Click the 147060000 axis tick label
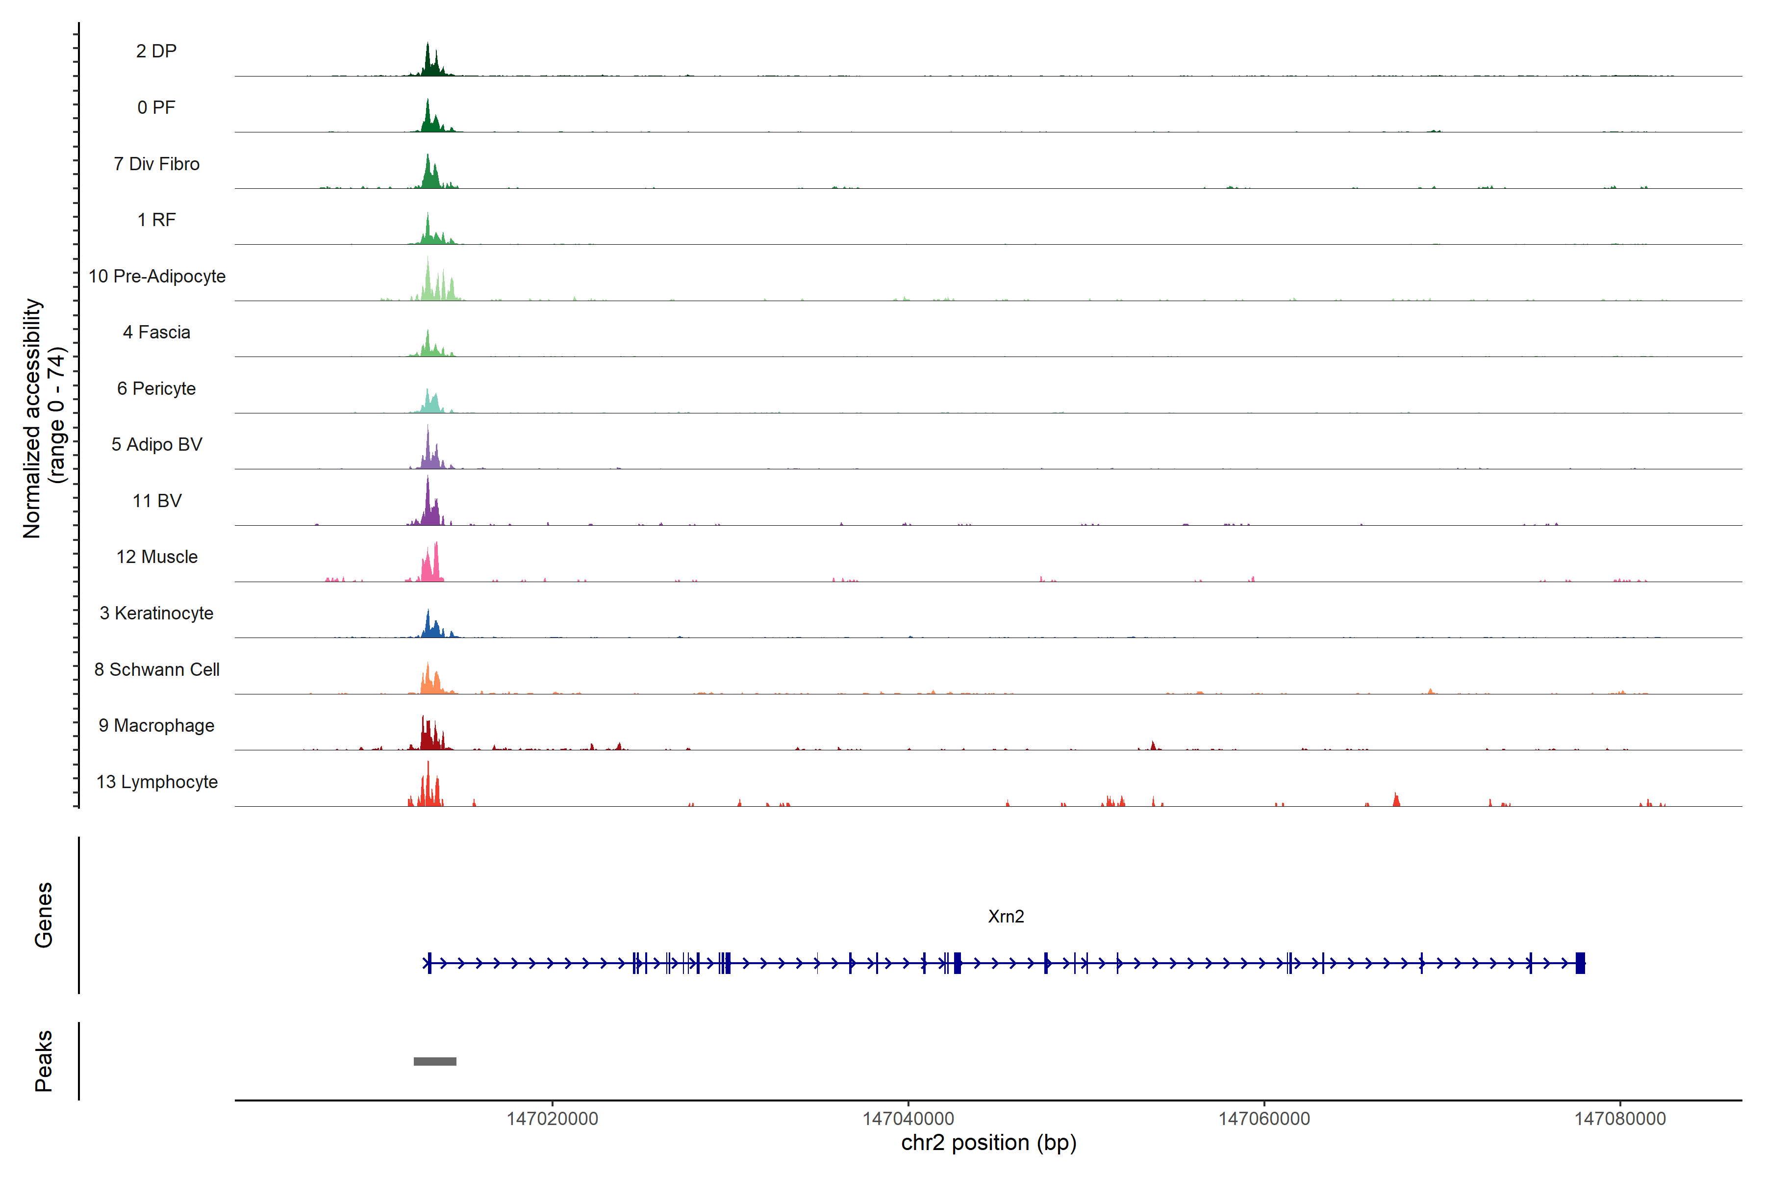This screenshot has height=1177, width=1765. tap(1264, 1119)
